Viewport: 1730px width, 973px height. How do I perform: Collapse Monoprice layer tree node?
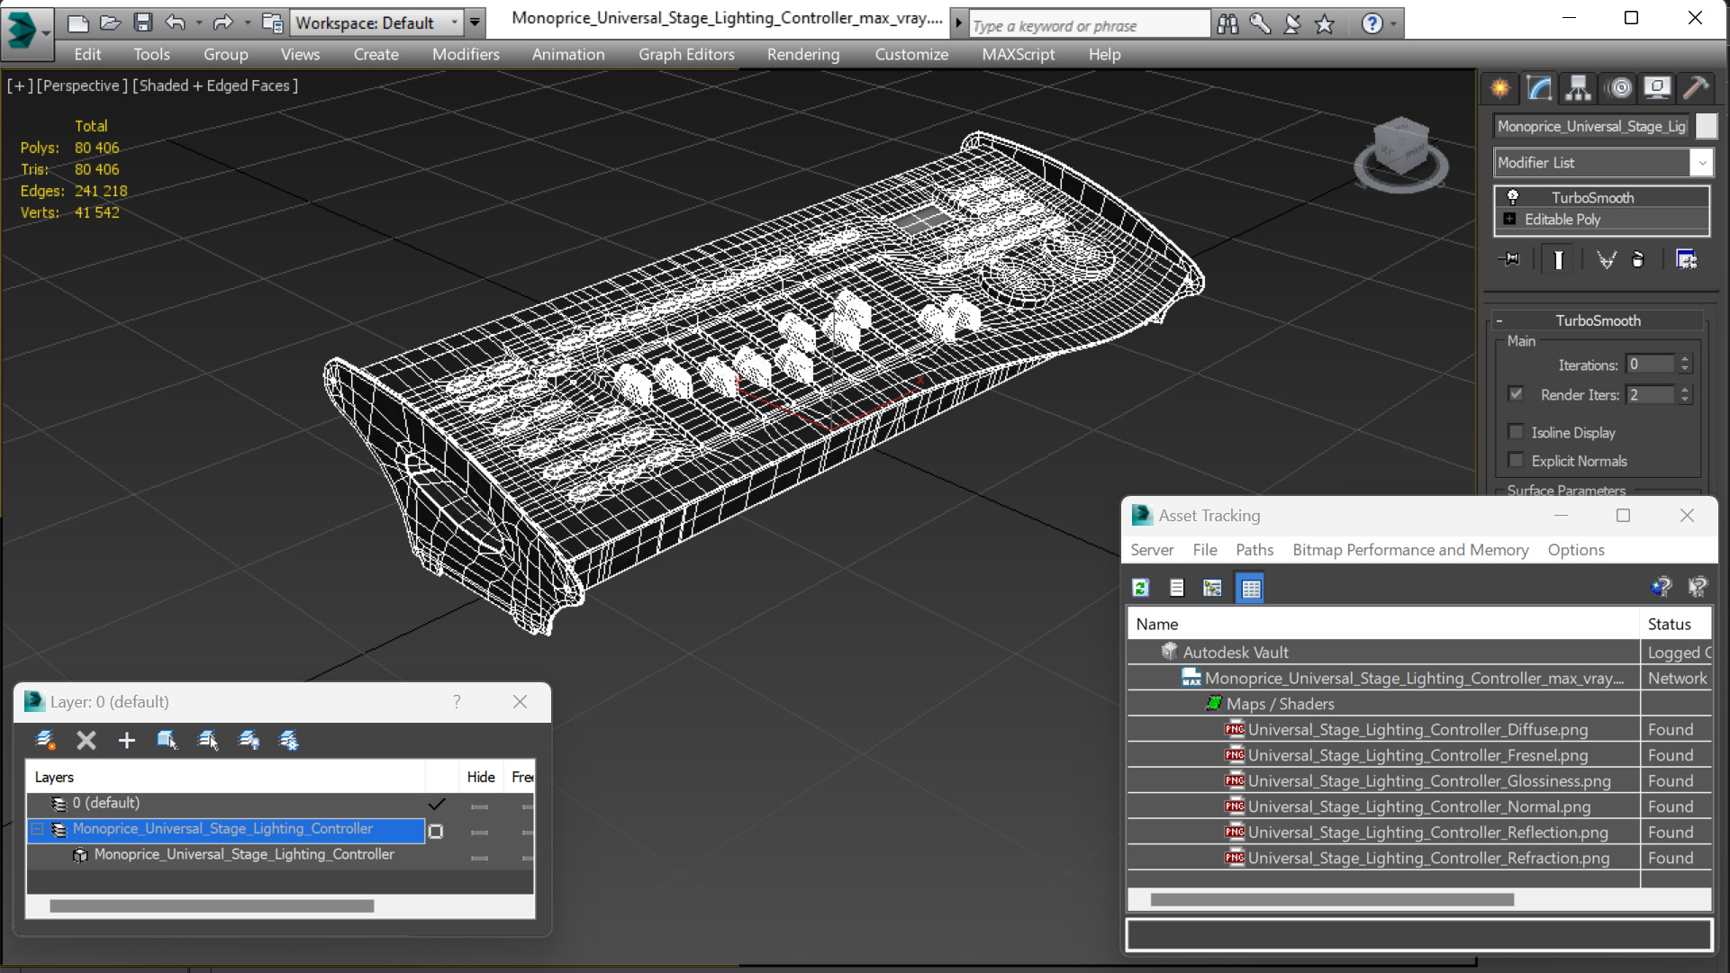pos(38,829)
